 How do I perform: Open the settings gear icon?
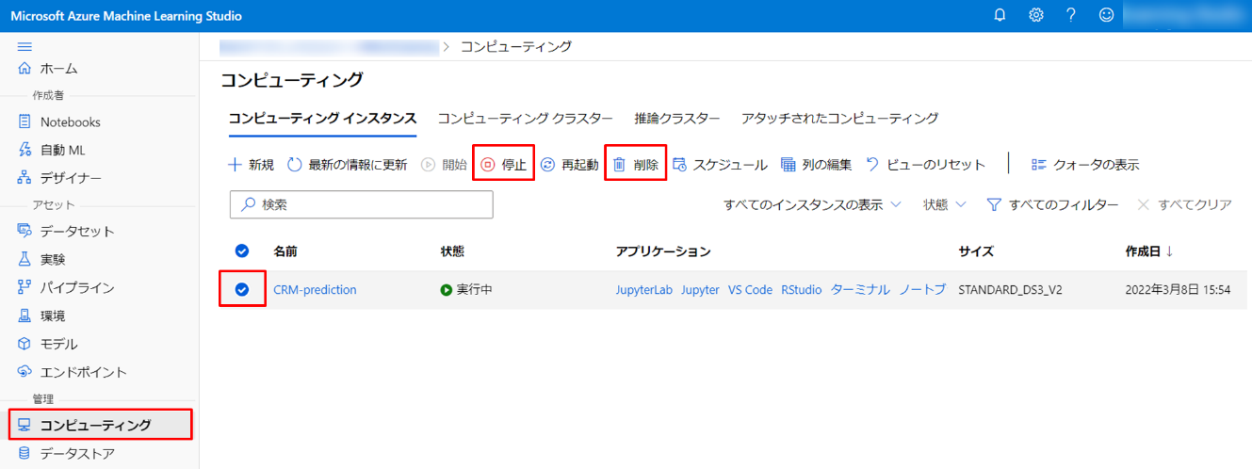1036,15
